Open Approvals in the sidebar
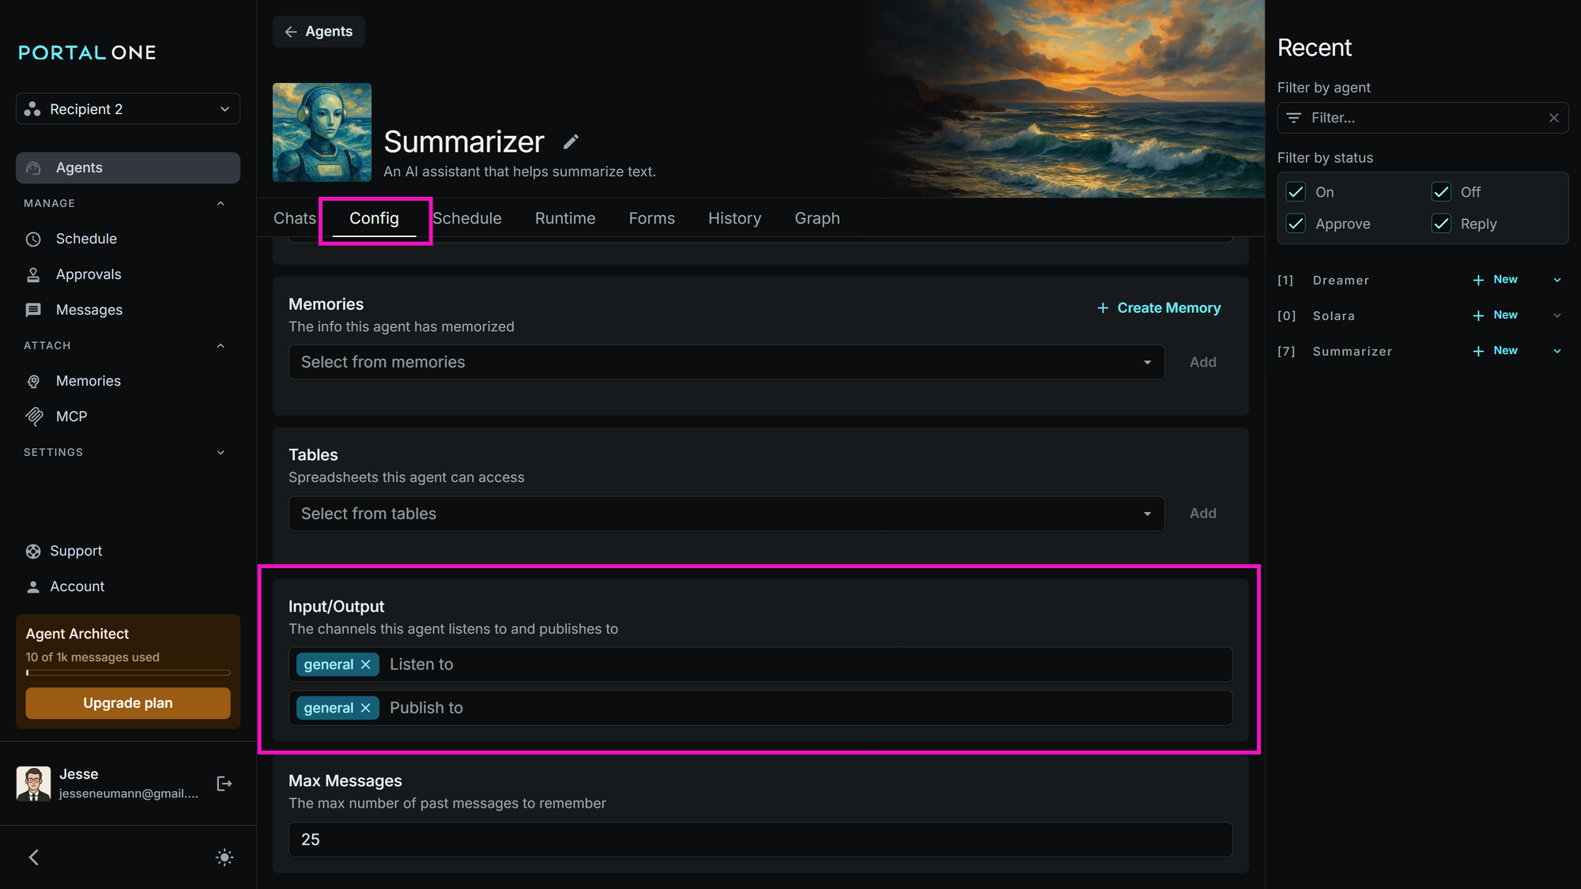The height and width of the screenshot is (889, 1581). [89, 274]
